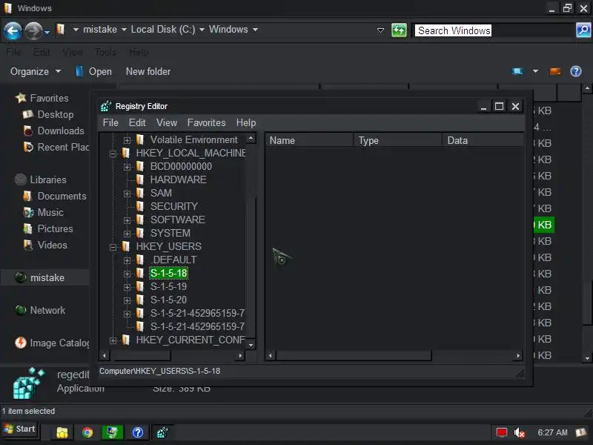Click the Windows breadcrumb in address bar

point(228,29)
